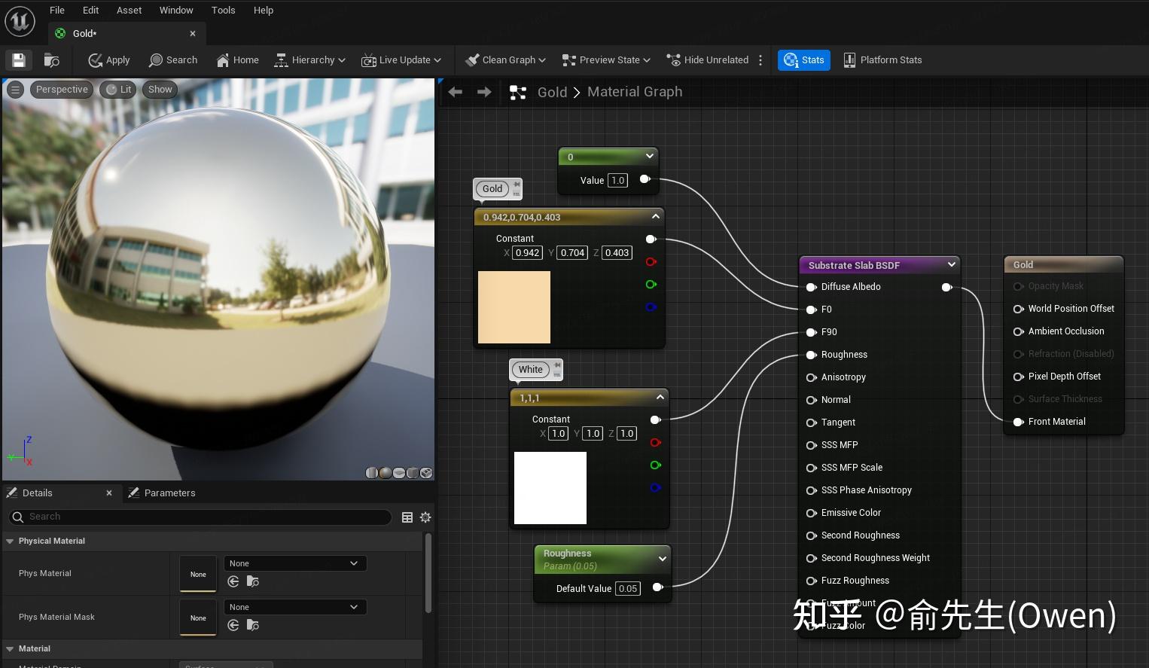The image size is (1149, 668).
Task: Use selected asset for Phys Material
Action: click(233, 581)
